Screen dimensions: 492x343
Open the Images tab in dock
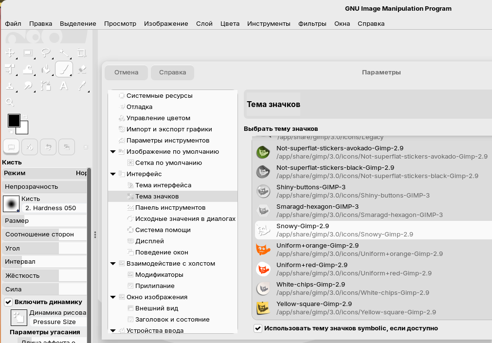tap(67, 147)
